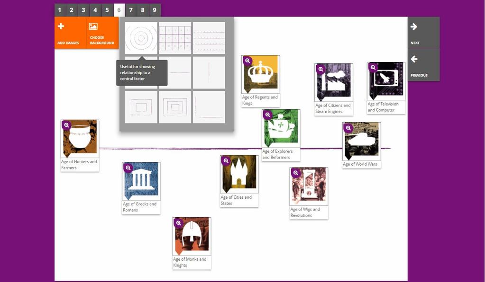Click the 'Age of Television and Computer' caption
The width and height of the screenshot is (485, 282).
tap(383, 107)
